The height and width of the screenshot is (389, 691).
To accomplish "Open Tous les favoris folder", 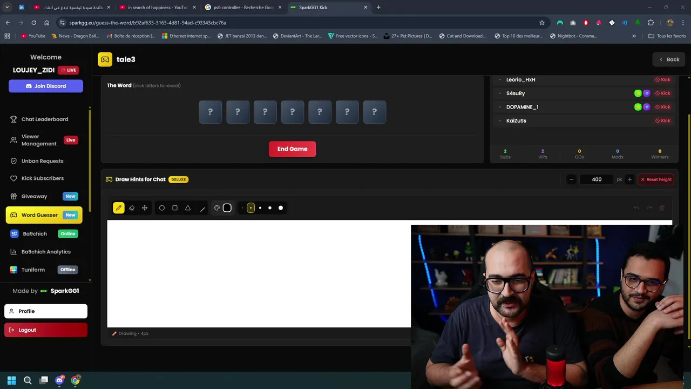I will pyautogui.click(x=667, y=36).
